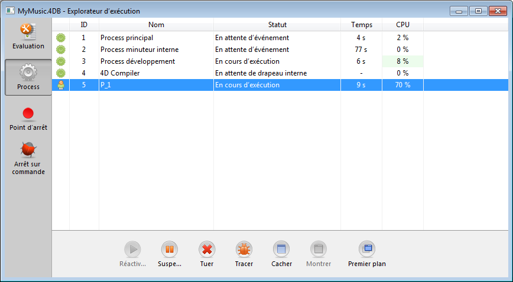Sort by the ID column header
Viewport: 513px width, 282px height.
pos(84,25)
